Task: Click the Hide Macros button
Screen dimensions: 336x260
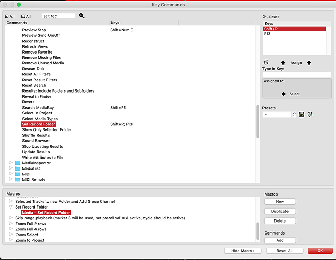Action: tap(243, 251)
